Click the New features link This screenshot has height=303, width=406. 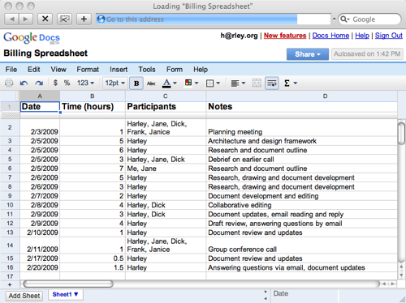point(285,36)
